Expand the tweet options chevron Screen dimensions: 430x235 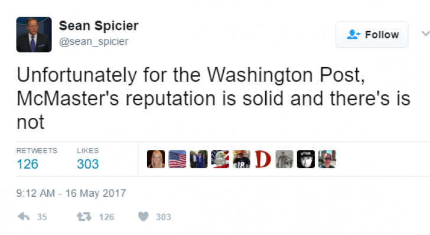426,34
